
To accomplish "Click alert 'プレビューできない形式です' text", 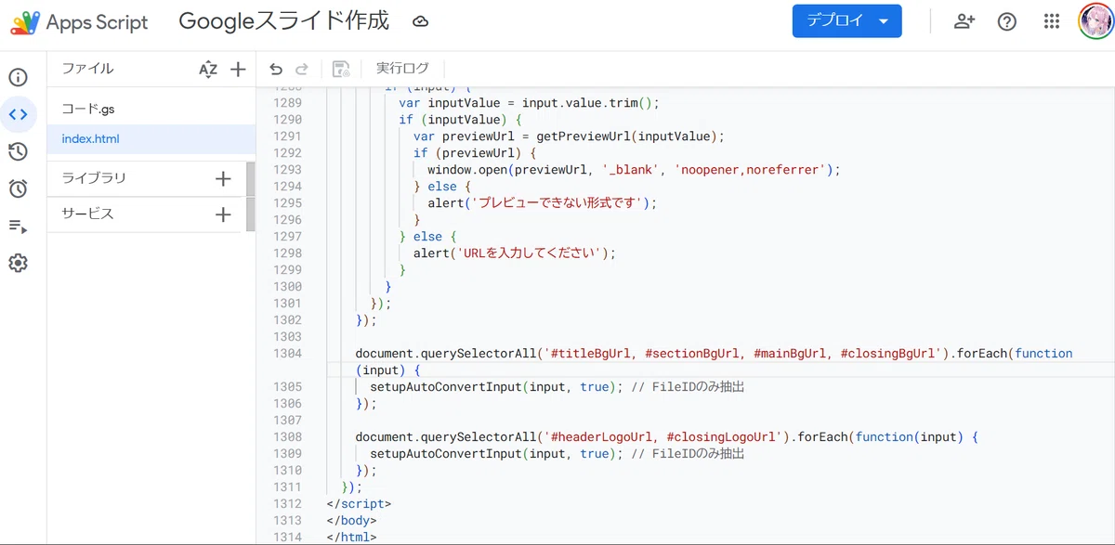I will 542,203.
